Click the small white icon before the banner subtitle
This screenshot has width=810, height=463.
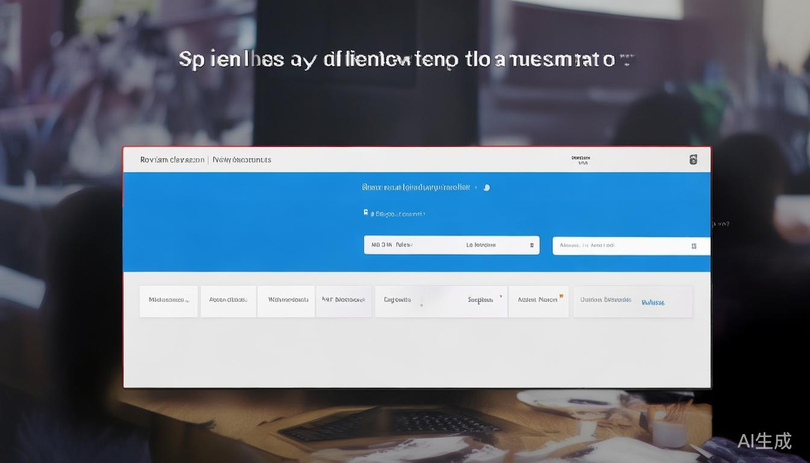tap(365, 213)
